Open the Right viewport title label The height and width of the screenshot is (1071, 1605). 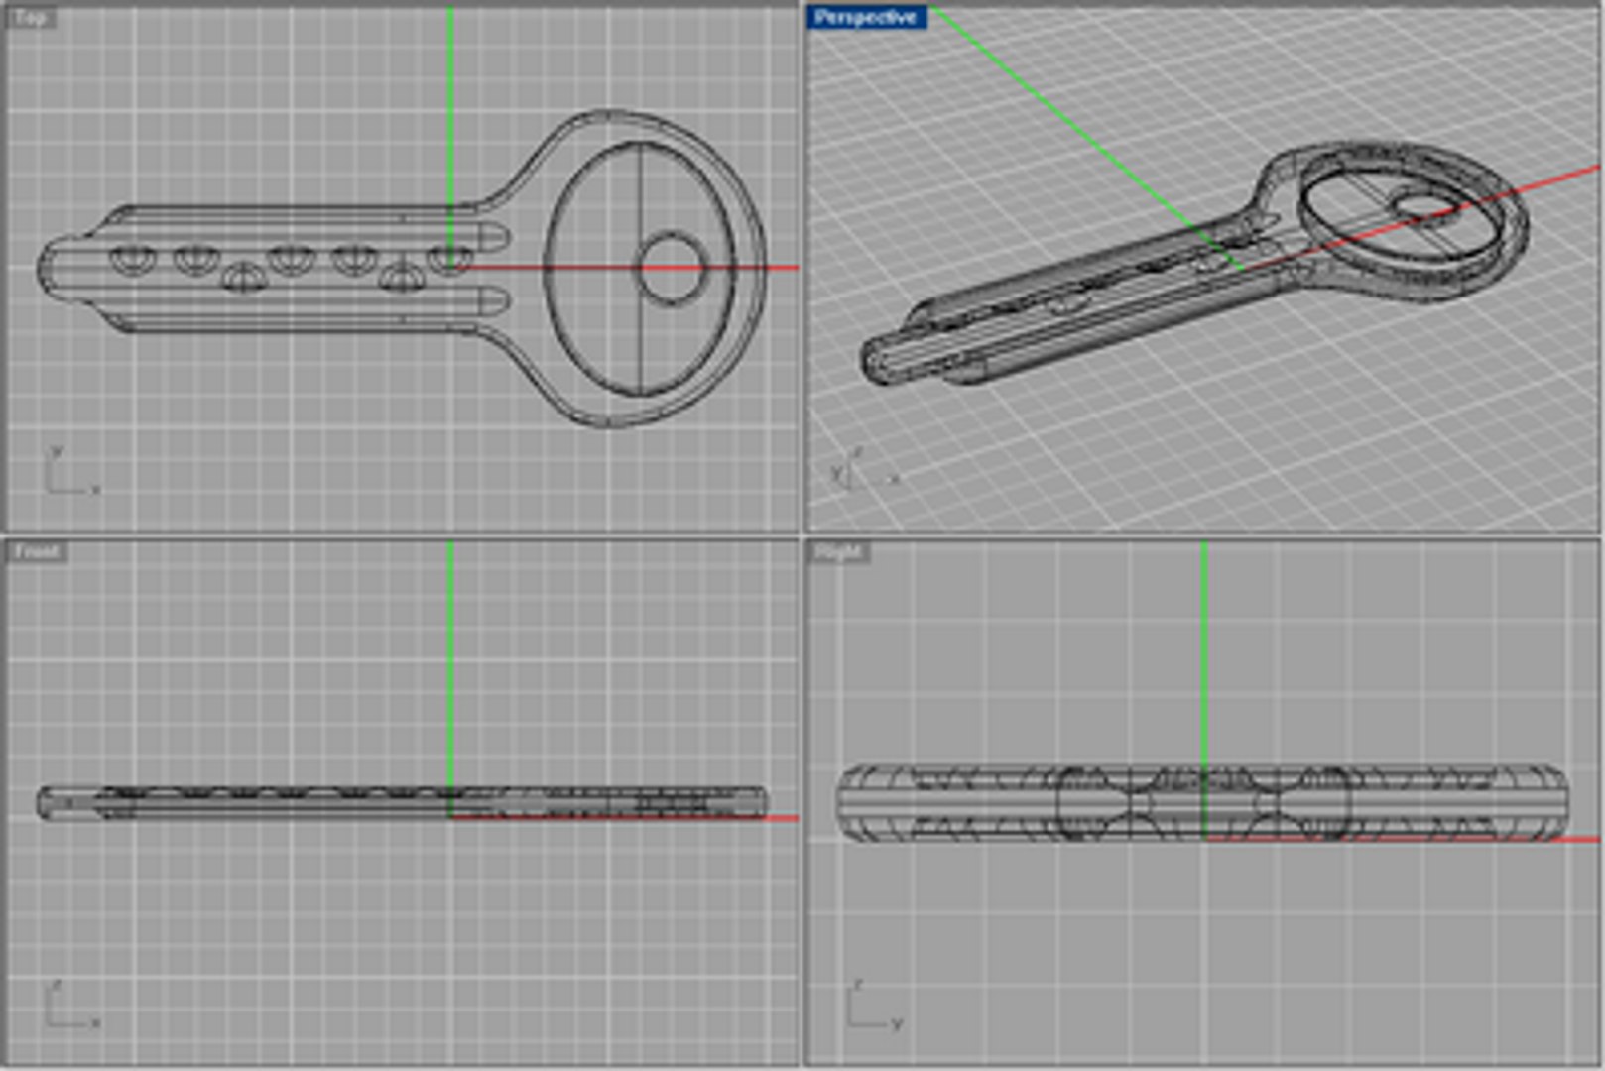click(839, 552)
